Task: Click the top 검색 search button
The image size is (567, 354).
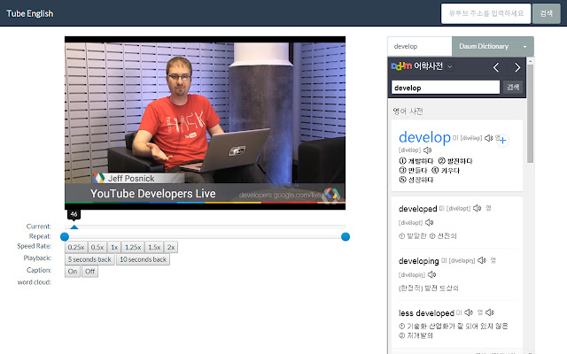Action: tap(546, 13)
